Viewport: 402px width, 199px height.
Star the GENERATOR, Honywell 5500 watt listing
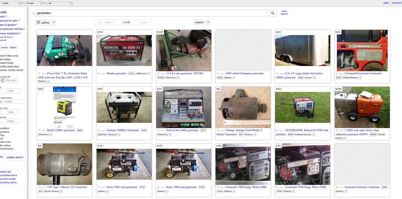(278, 130)
